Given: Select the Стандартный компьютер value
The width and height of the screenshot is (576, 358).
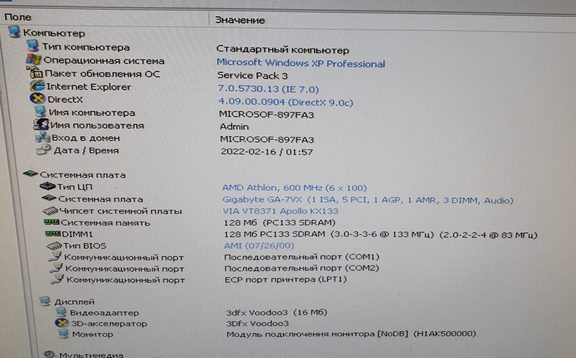Looking at the screenshot, I should point(282,50).
